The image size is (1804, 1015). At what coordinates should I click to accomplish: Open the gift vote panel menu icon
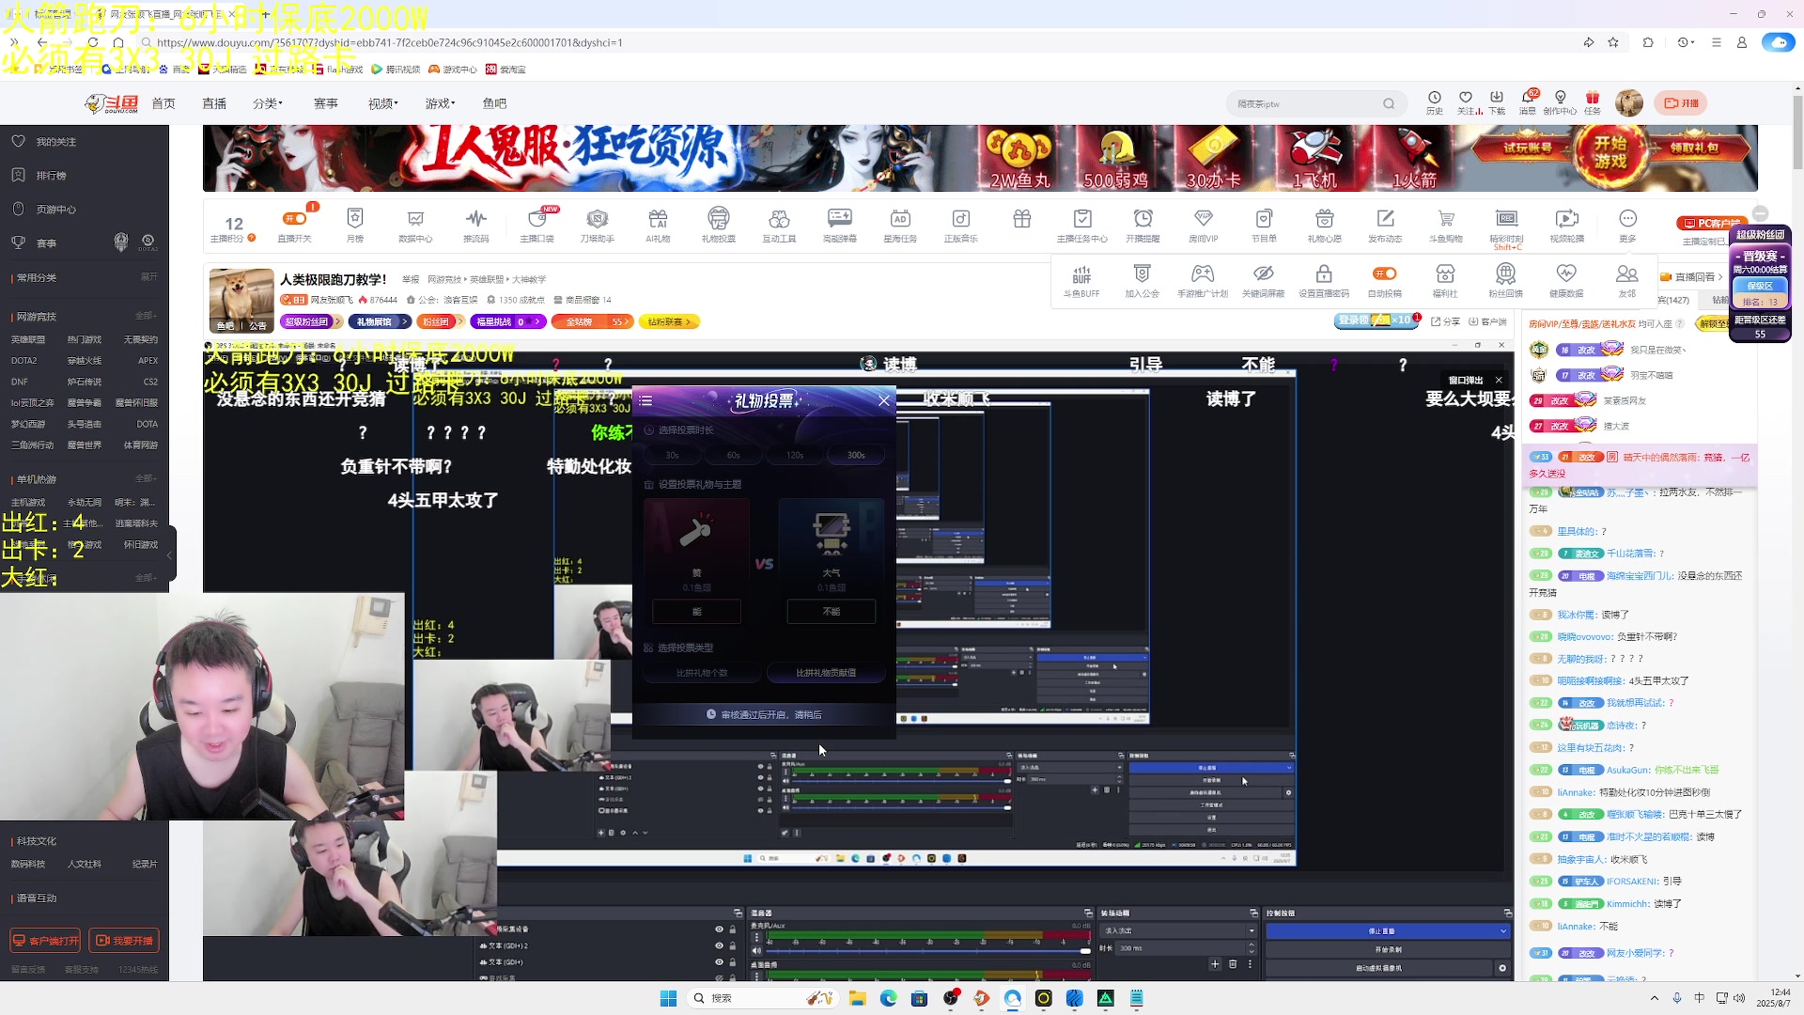(645, 400)
